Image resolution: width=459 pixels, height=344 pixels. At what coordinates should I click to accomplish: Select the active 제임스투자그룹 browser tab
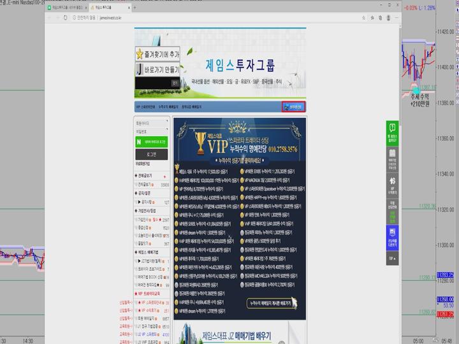pyautogui.click(x=110, y=8)
